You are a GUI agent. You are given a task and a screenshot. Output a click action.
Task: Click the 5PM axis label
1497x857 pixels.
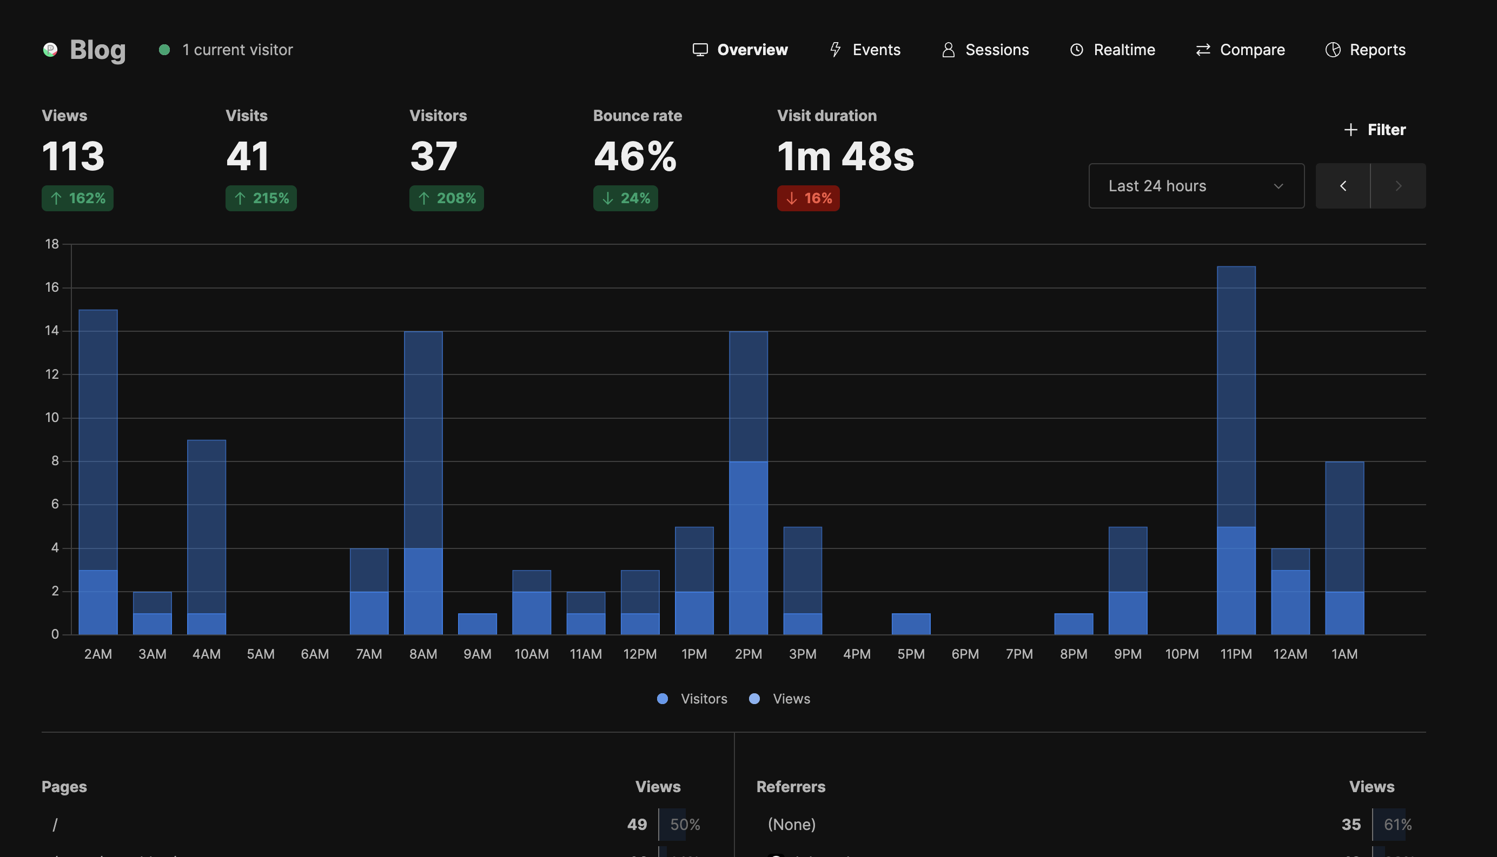911,654
